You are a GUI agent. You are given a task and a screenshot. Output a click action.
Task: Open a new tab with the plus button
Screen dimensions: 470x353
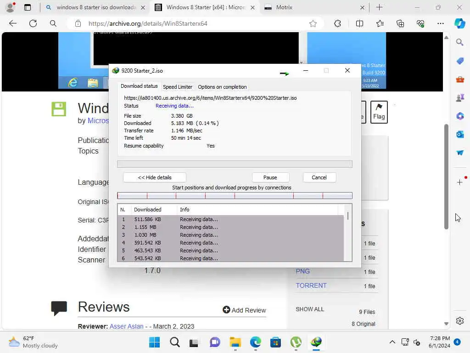click(x=379, y=7)
